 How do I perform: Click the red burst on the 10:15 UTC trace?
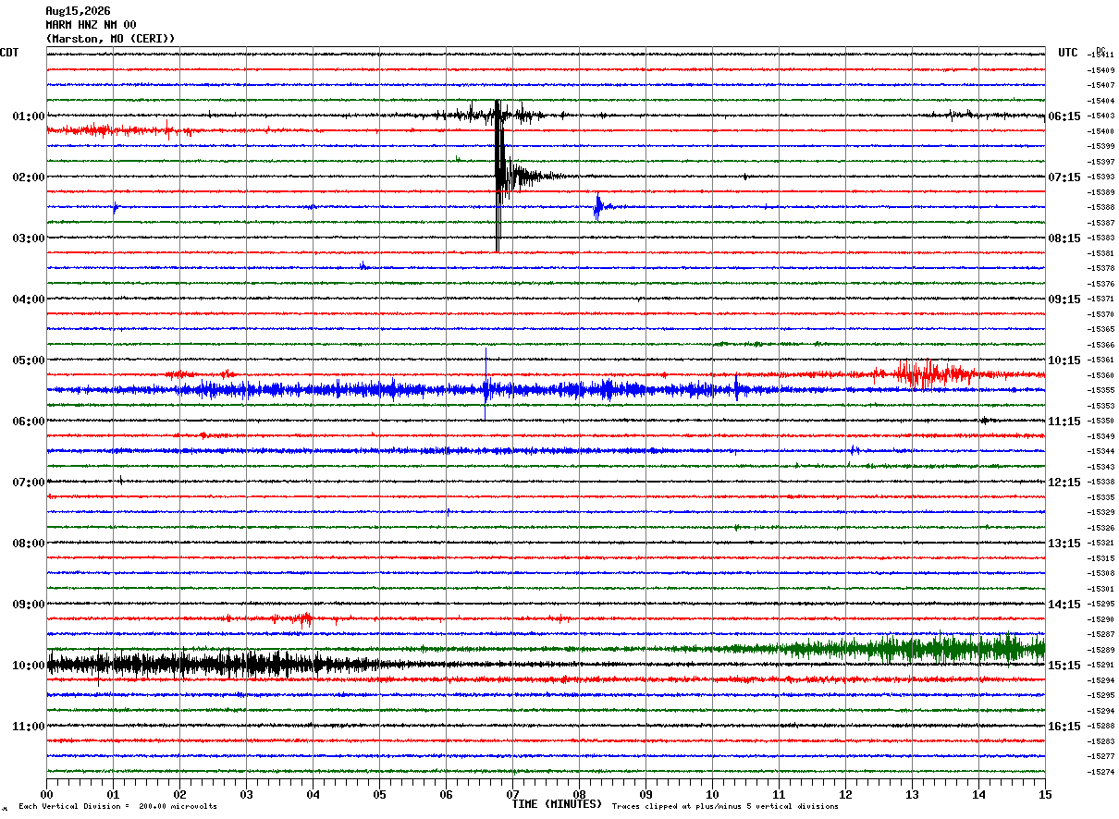tap(920, 374)
